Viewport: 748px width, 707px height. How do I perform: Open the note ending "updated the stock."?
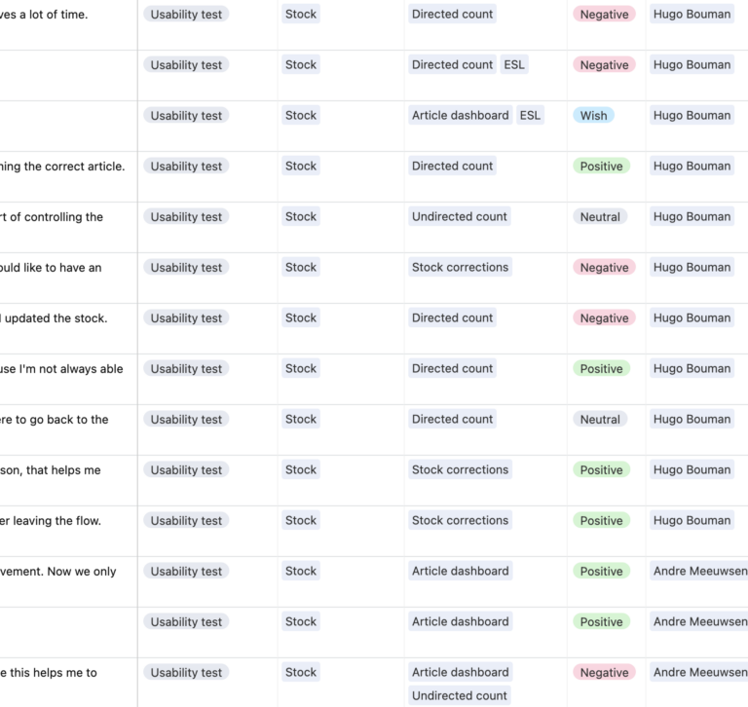tap(55, 318)
